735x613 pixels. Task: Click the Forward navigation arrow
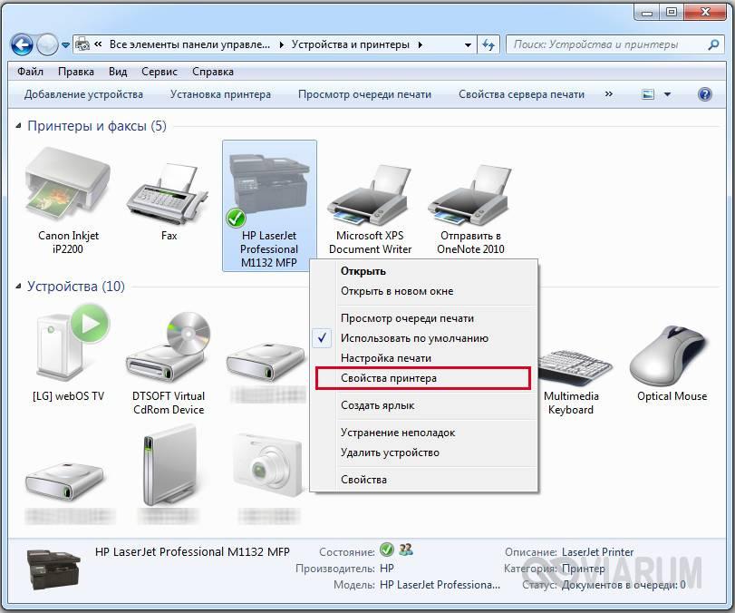click(47, 45)
